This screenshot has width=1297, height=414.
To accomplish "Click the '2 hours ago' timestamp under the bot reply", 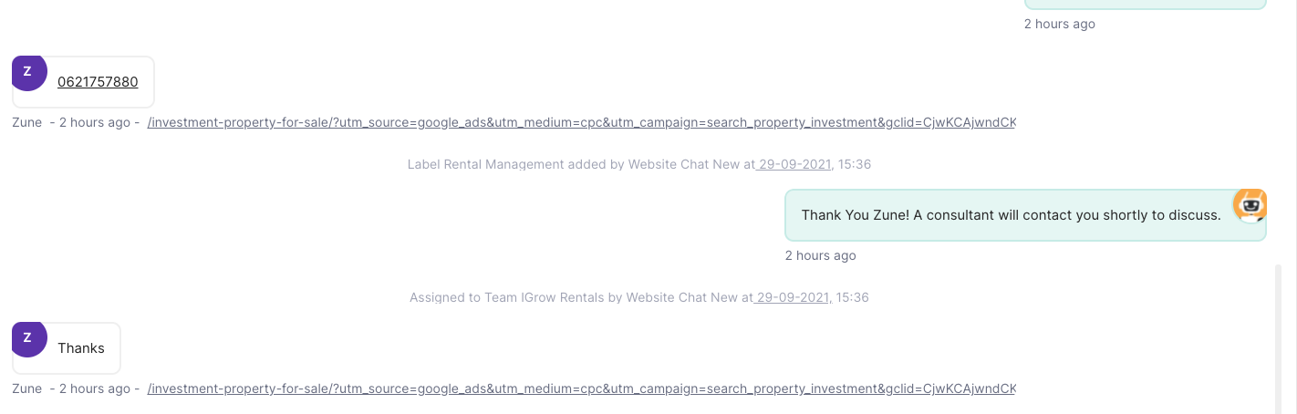I will point(821,255).
